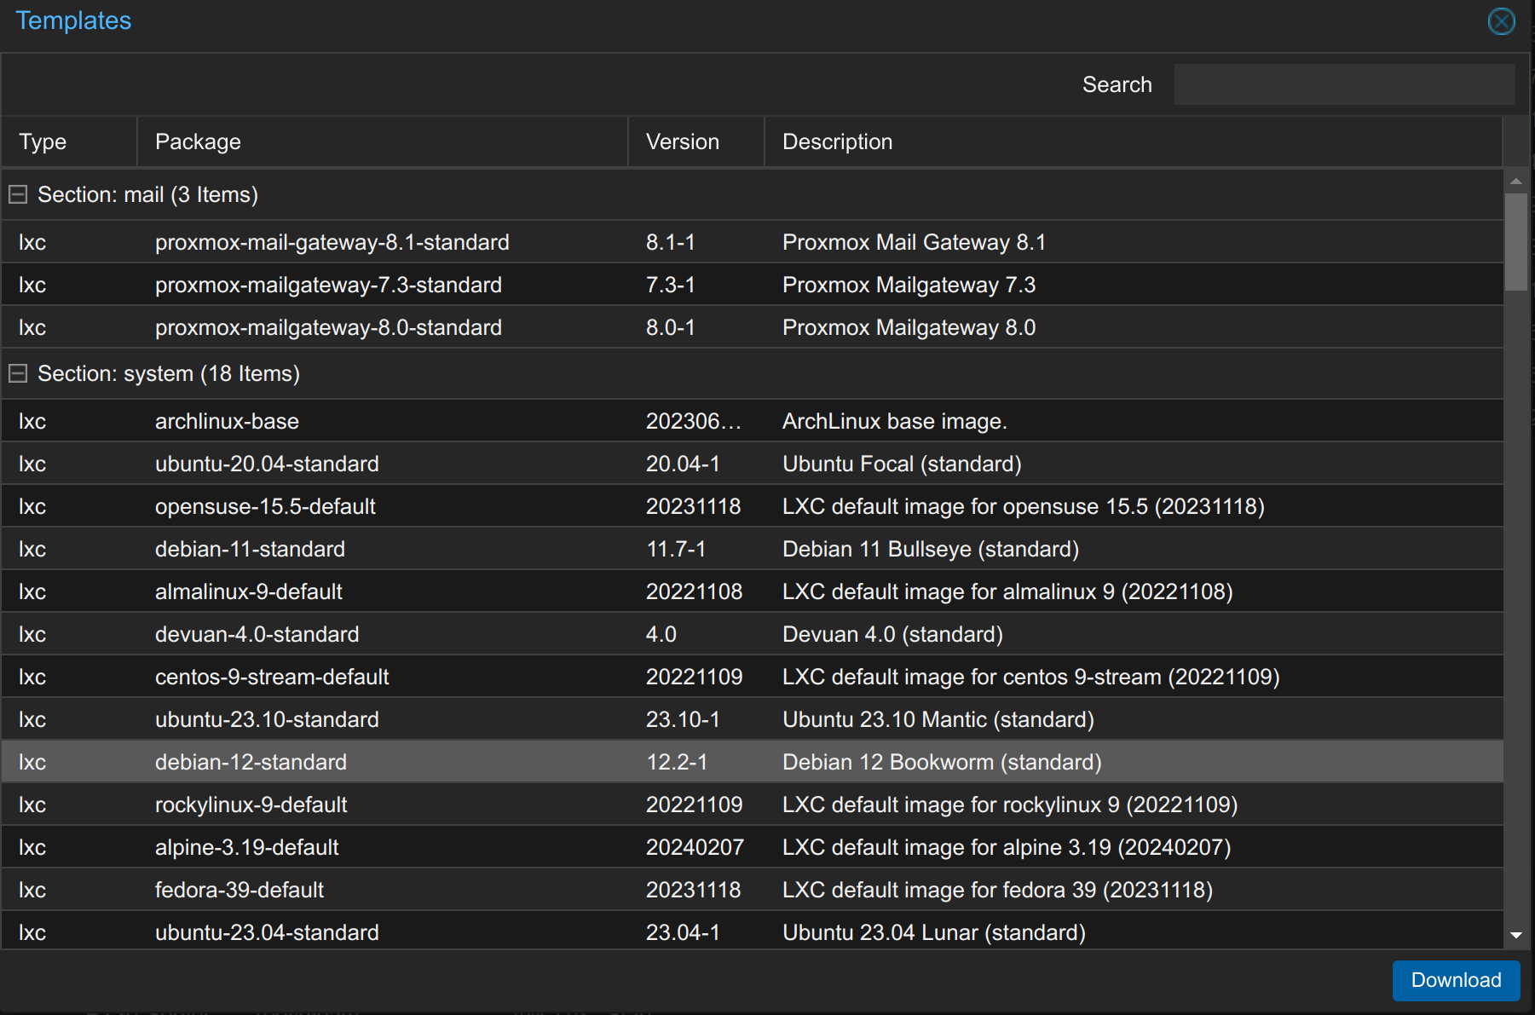The image size is (1535, 1015).
Task: Select ubuntu-23.10-standard template
Action: tap(752, 719)
